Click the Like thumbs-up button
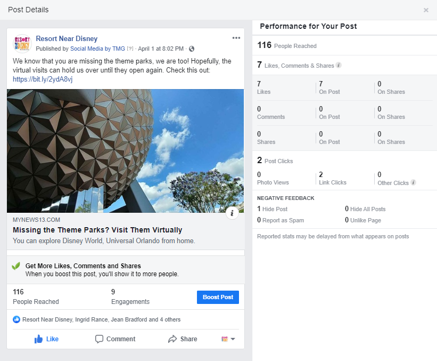Viewport: 437px width, 361px height. click(46, 339)
